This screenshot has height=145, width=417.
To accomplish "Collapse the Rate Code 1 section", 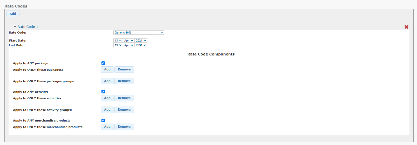I will pyautogui.click(x=15, y=27).
